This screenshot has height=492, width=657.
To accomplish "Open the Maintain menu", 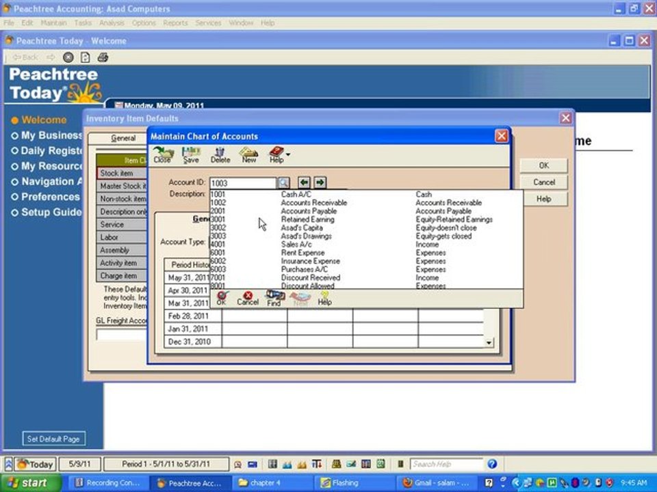I will point(53,23).
